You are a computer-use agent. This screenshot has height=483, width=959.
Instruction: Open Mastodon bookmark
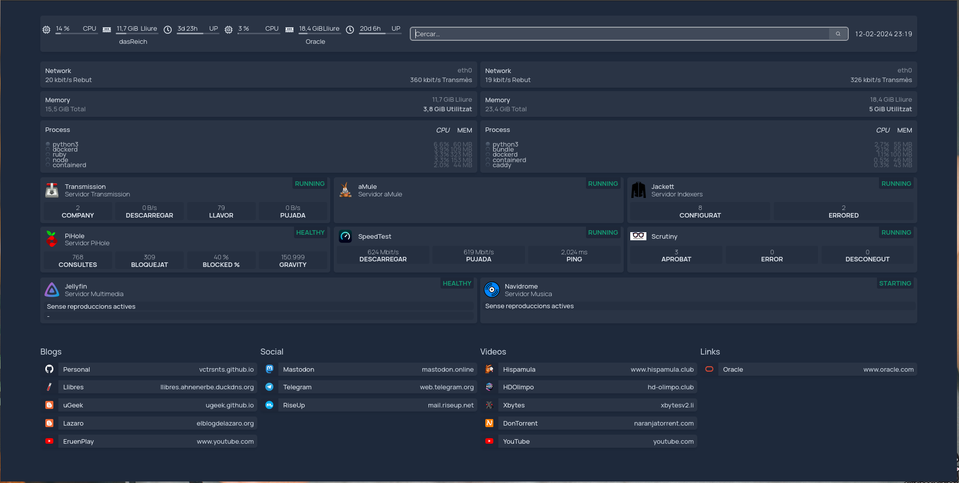pos(378,369)
